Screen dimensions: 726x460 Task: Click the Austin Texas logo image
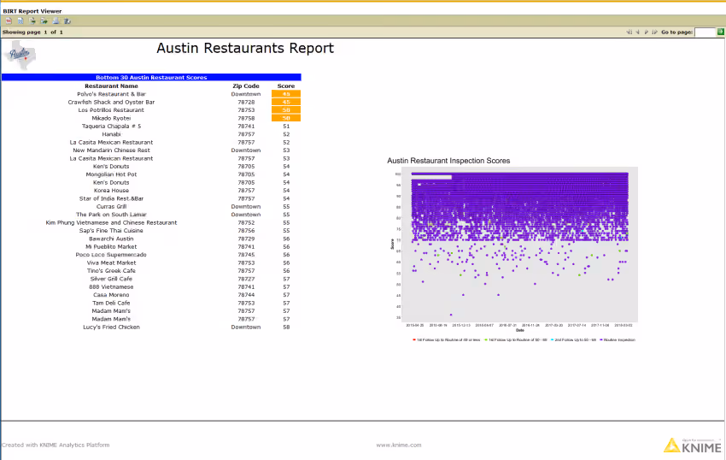click(20, 56)
